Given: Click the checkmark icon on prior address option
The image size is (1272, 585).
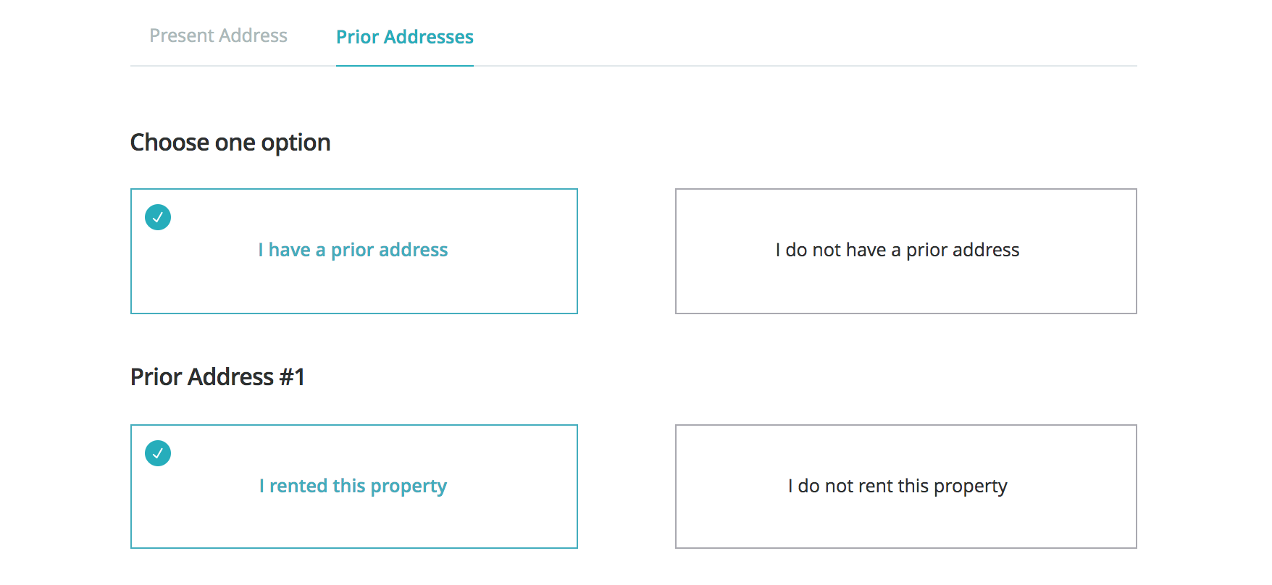Looking at the screenshot, I should coord(158,217).
